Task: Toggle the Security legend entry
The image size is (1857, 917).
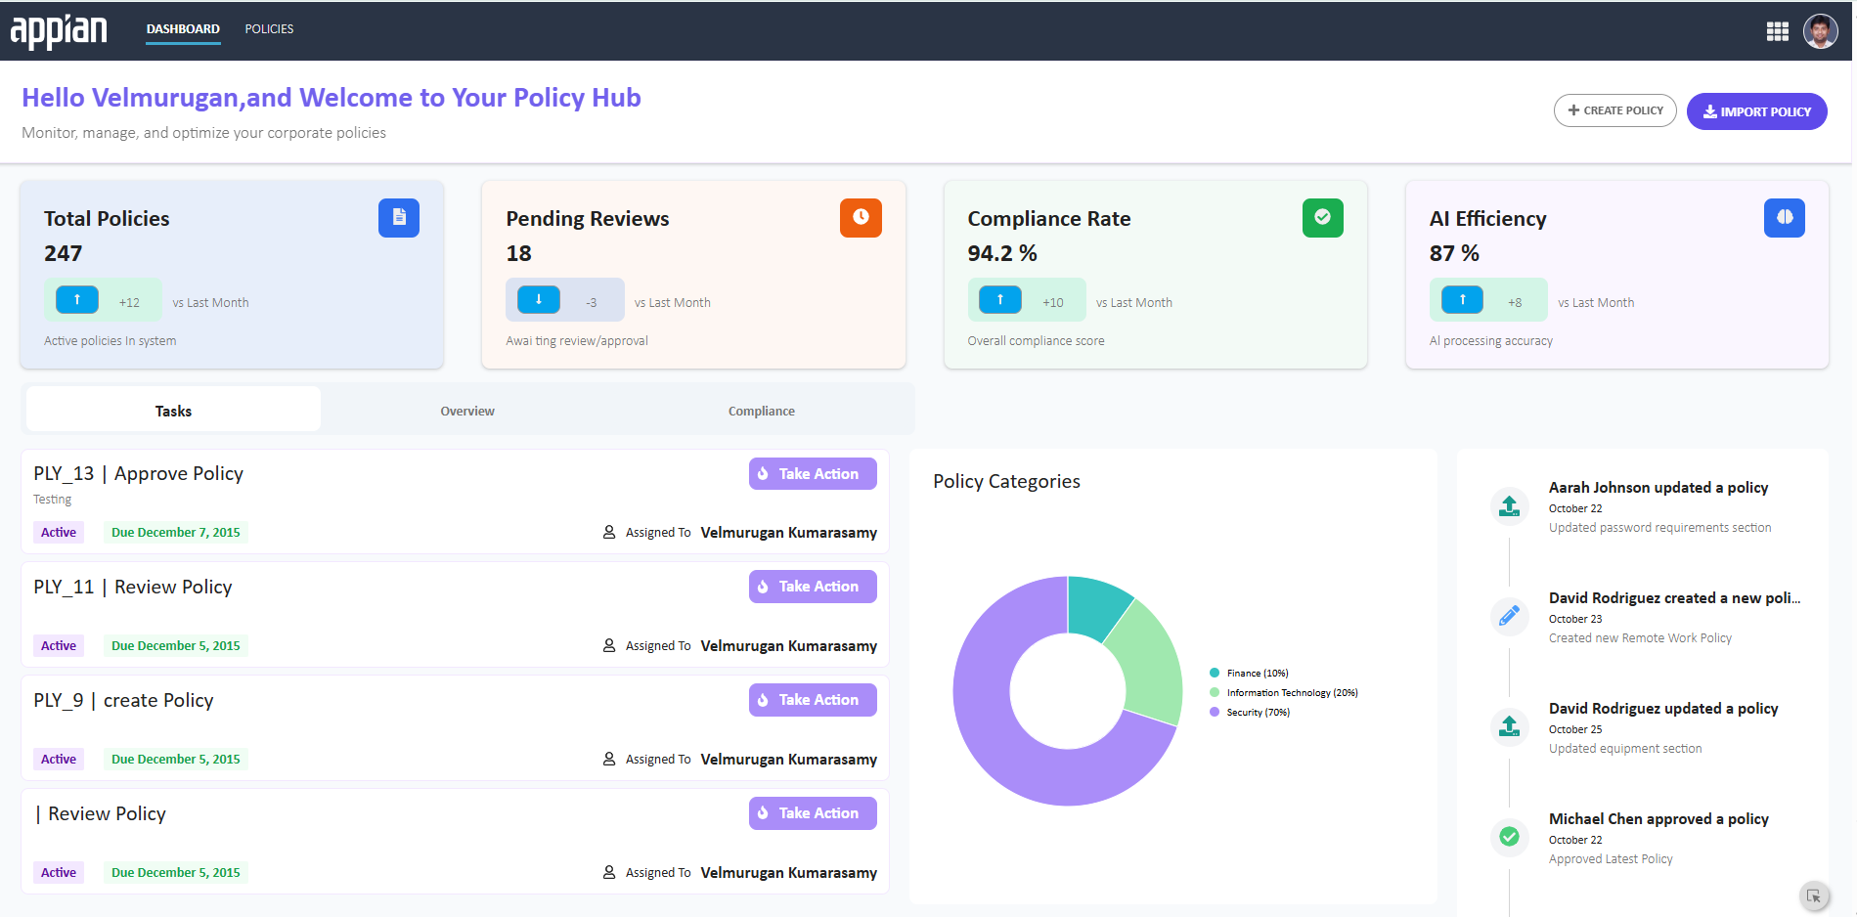Action: pyautogui.click(x=1258, y=712)
